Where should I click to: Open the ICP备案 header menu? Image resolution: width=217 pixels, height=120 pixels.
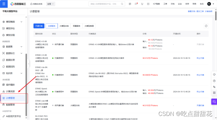click(x=156, y=4)
